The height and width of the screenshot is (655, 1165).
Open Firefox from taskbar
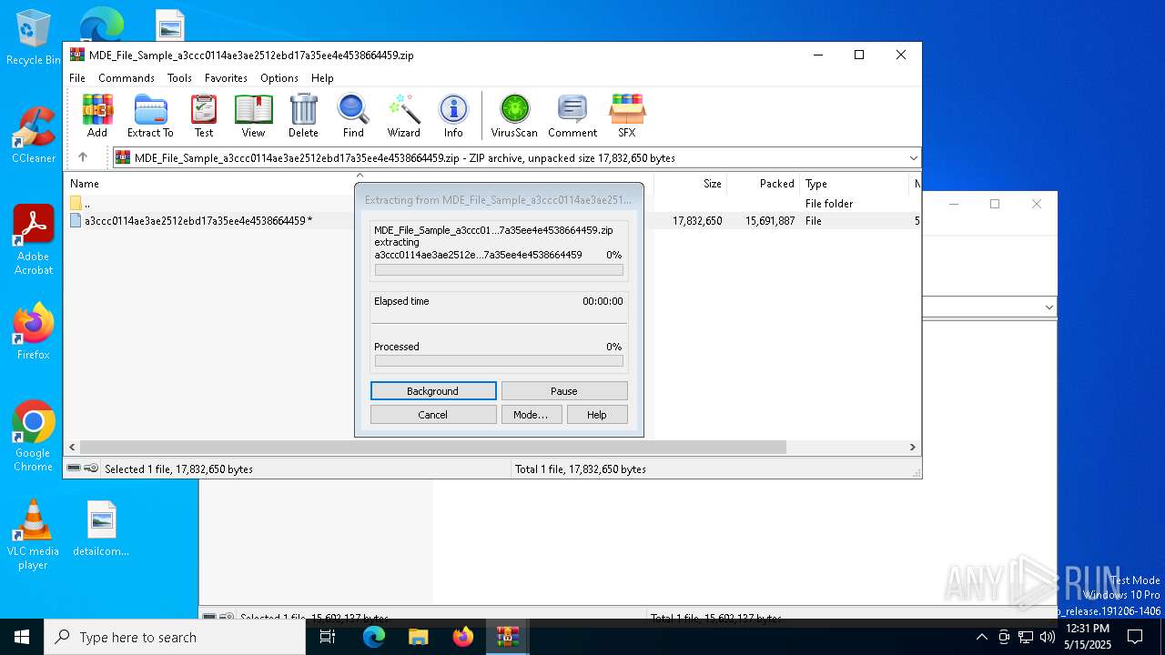click(x=463, y=637)
